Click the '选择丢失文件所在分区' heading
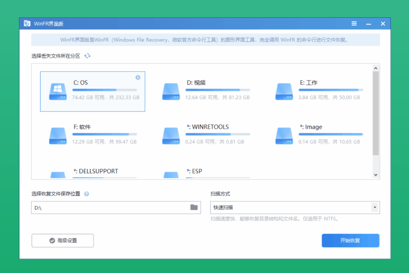This screenshot has height=273, width=409. (56, 56)
